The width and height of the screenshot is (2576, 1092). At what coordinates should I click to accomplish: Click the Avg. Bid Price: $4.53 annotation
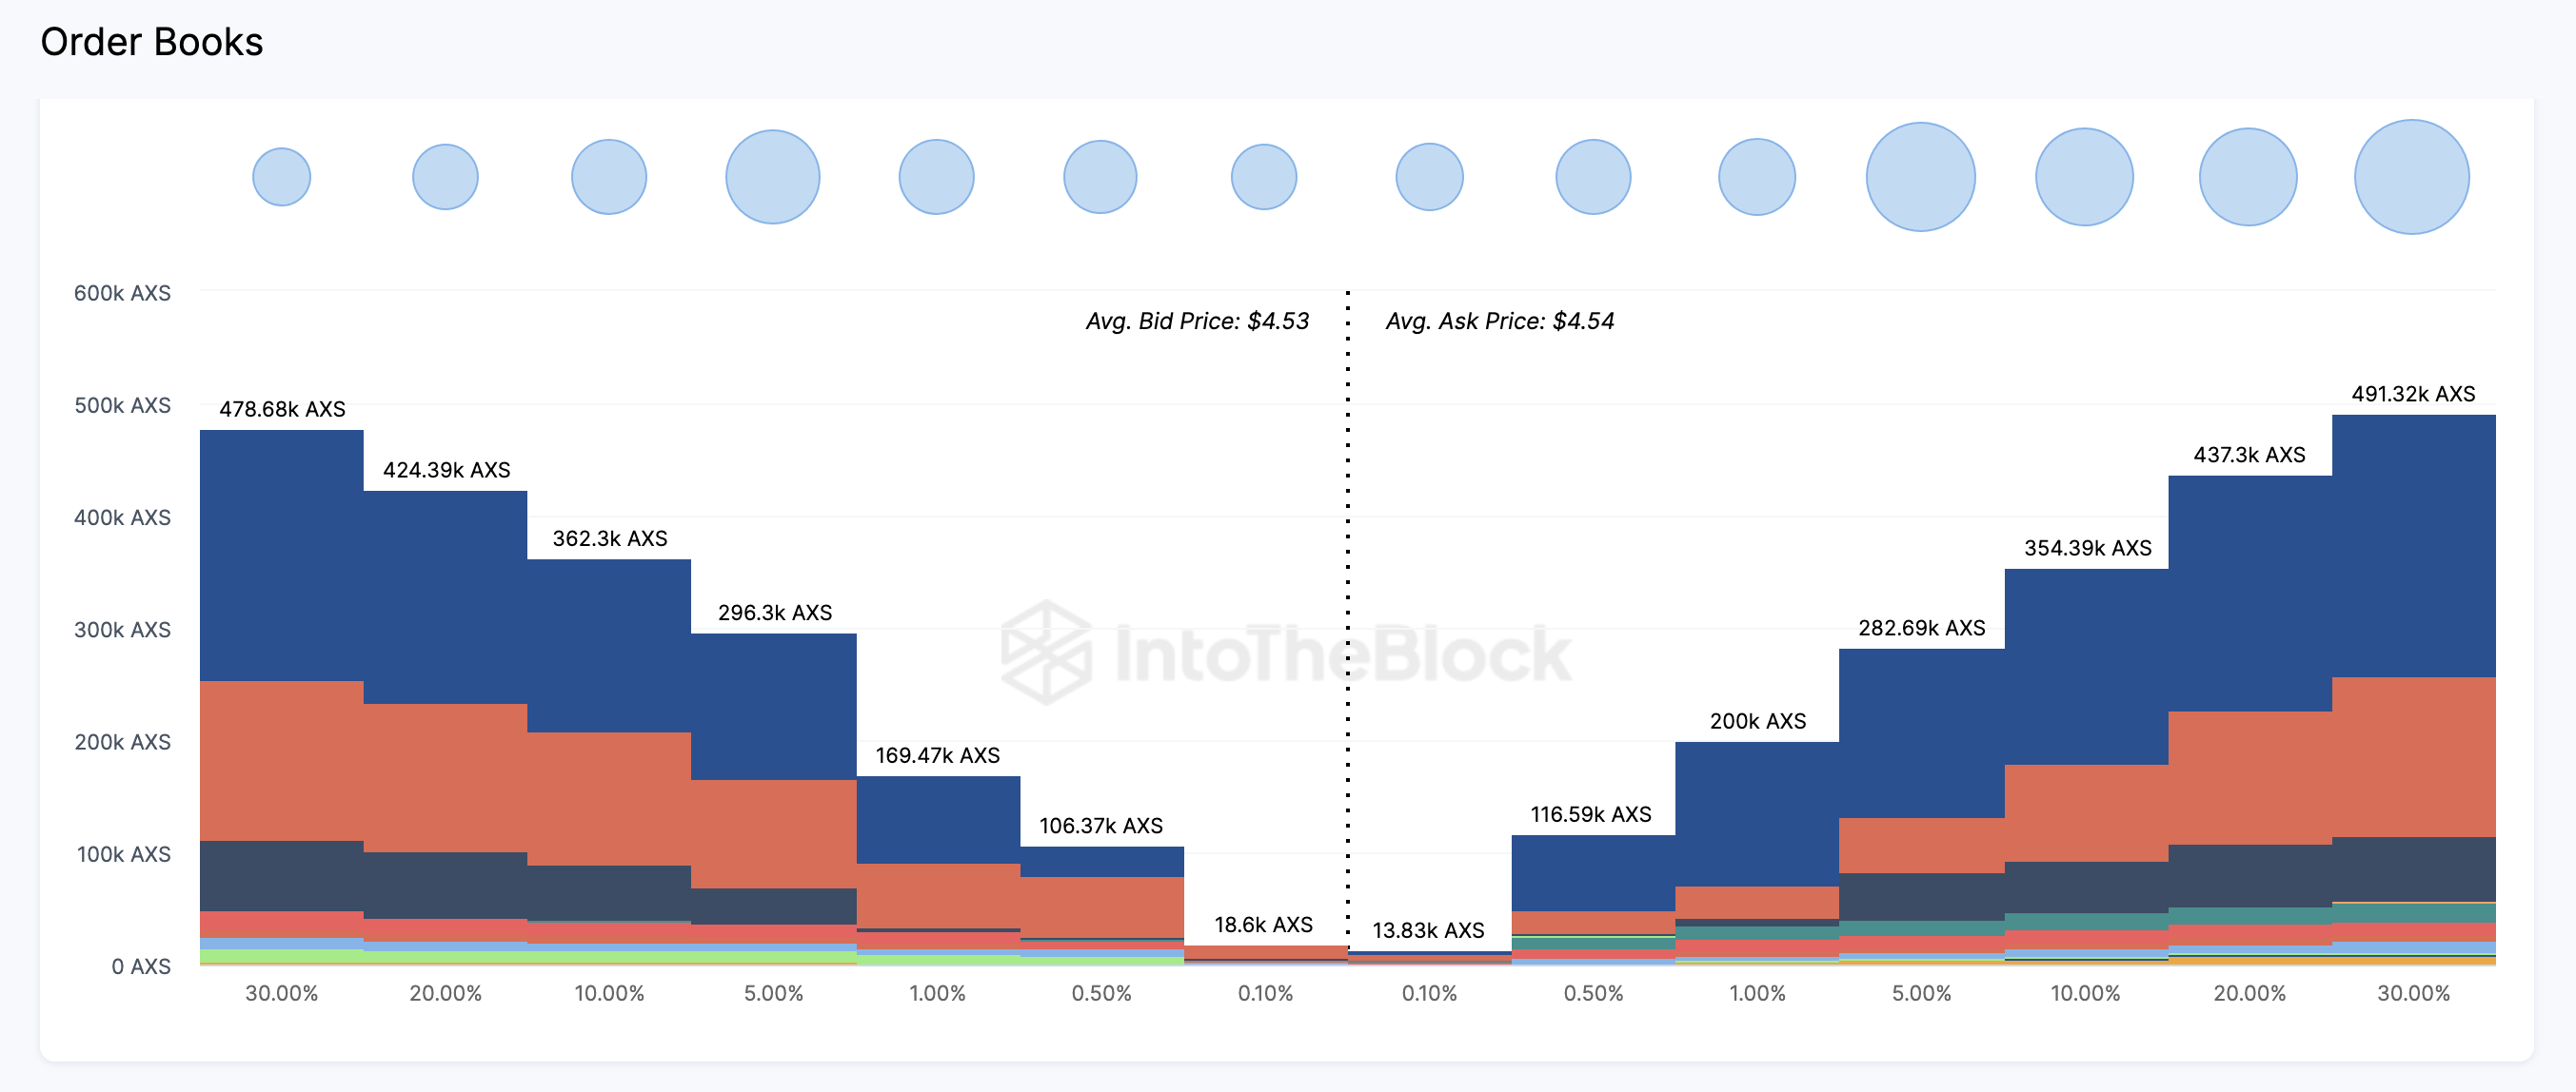[1197, 321]
